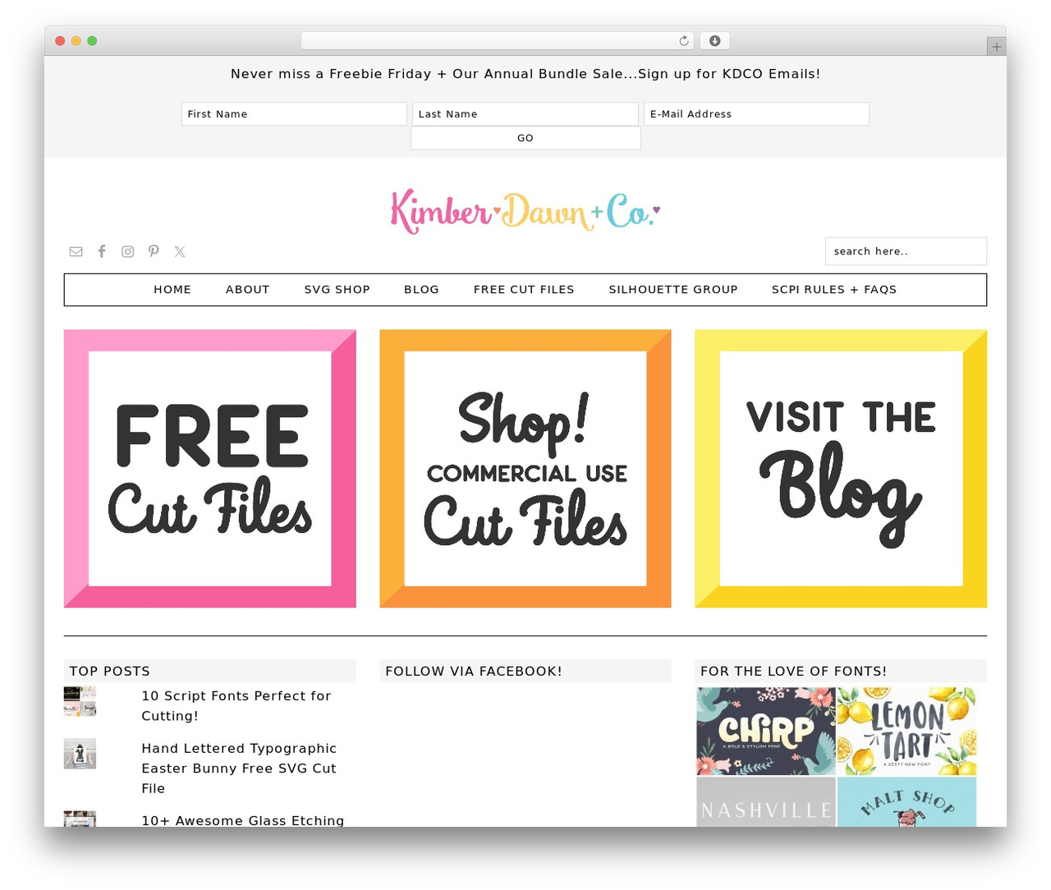
Task: Click the search here box
Action: tap(906, 251)
